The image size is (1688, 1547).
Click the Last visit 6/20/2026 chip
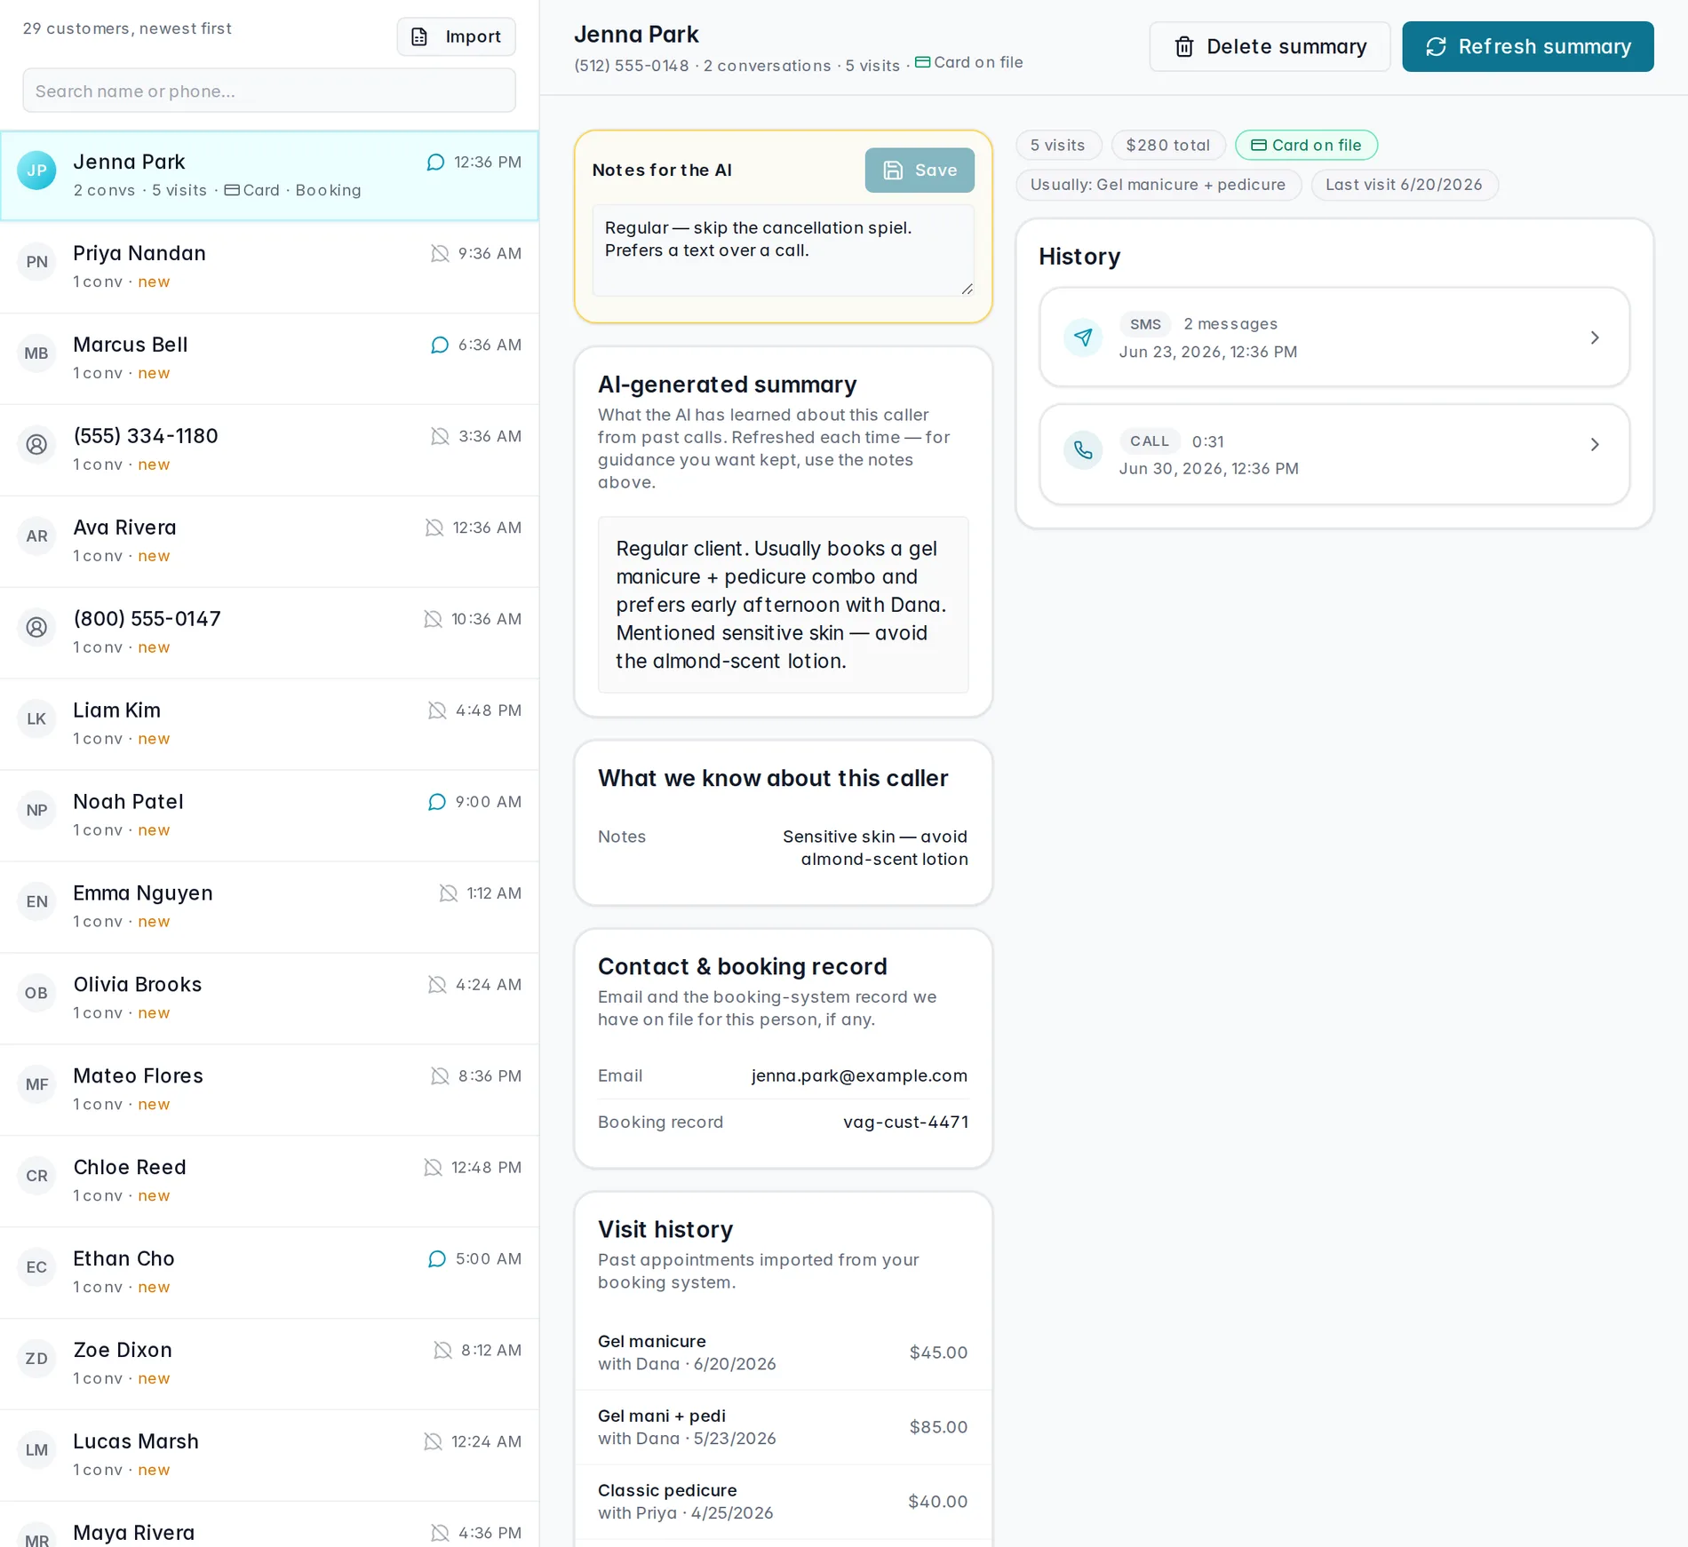[1404, 185]
